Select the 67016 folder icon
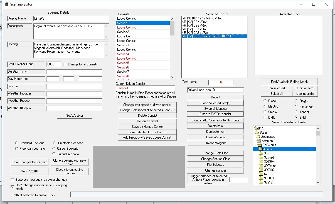 pyautogui.click(x=261, y=174)
